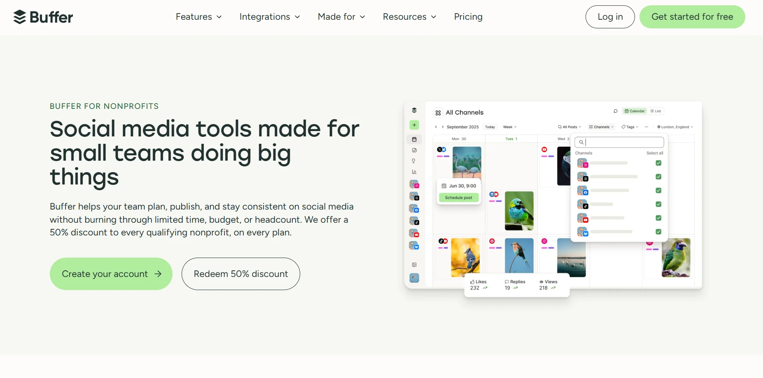The width and height of the screenshot is (763, 378).
Task: Go to previous week arrow
Action: click(436, 127)
